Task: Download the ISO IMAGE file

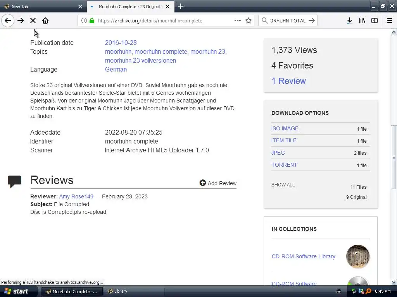Action: (285, 128)
